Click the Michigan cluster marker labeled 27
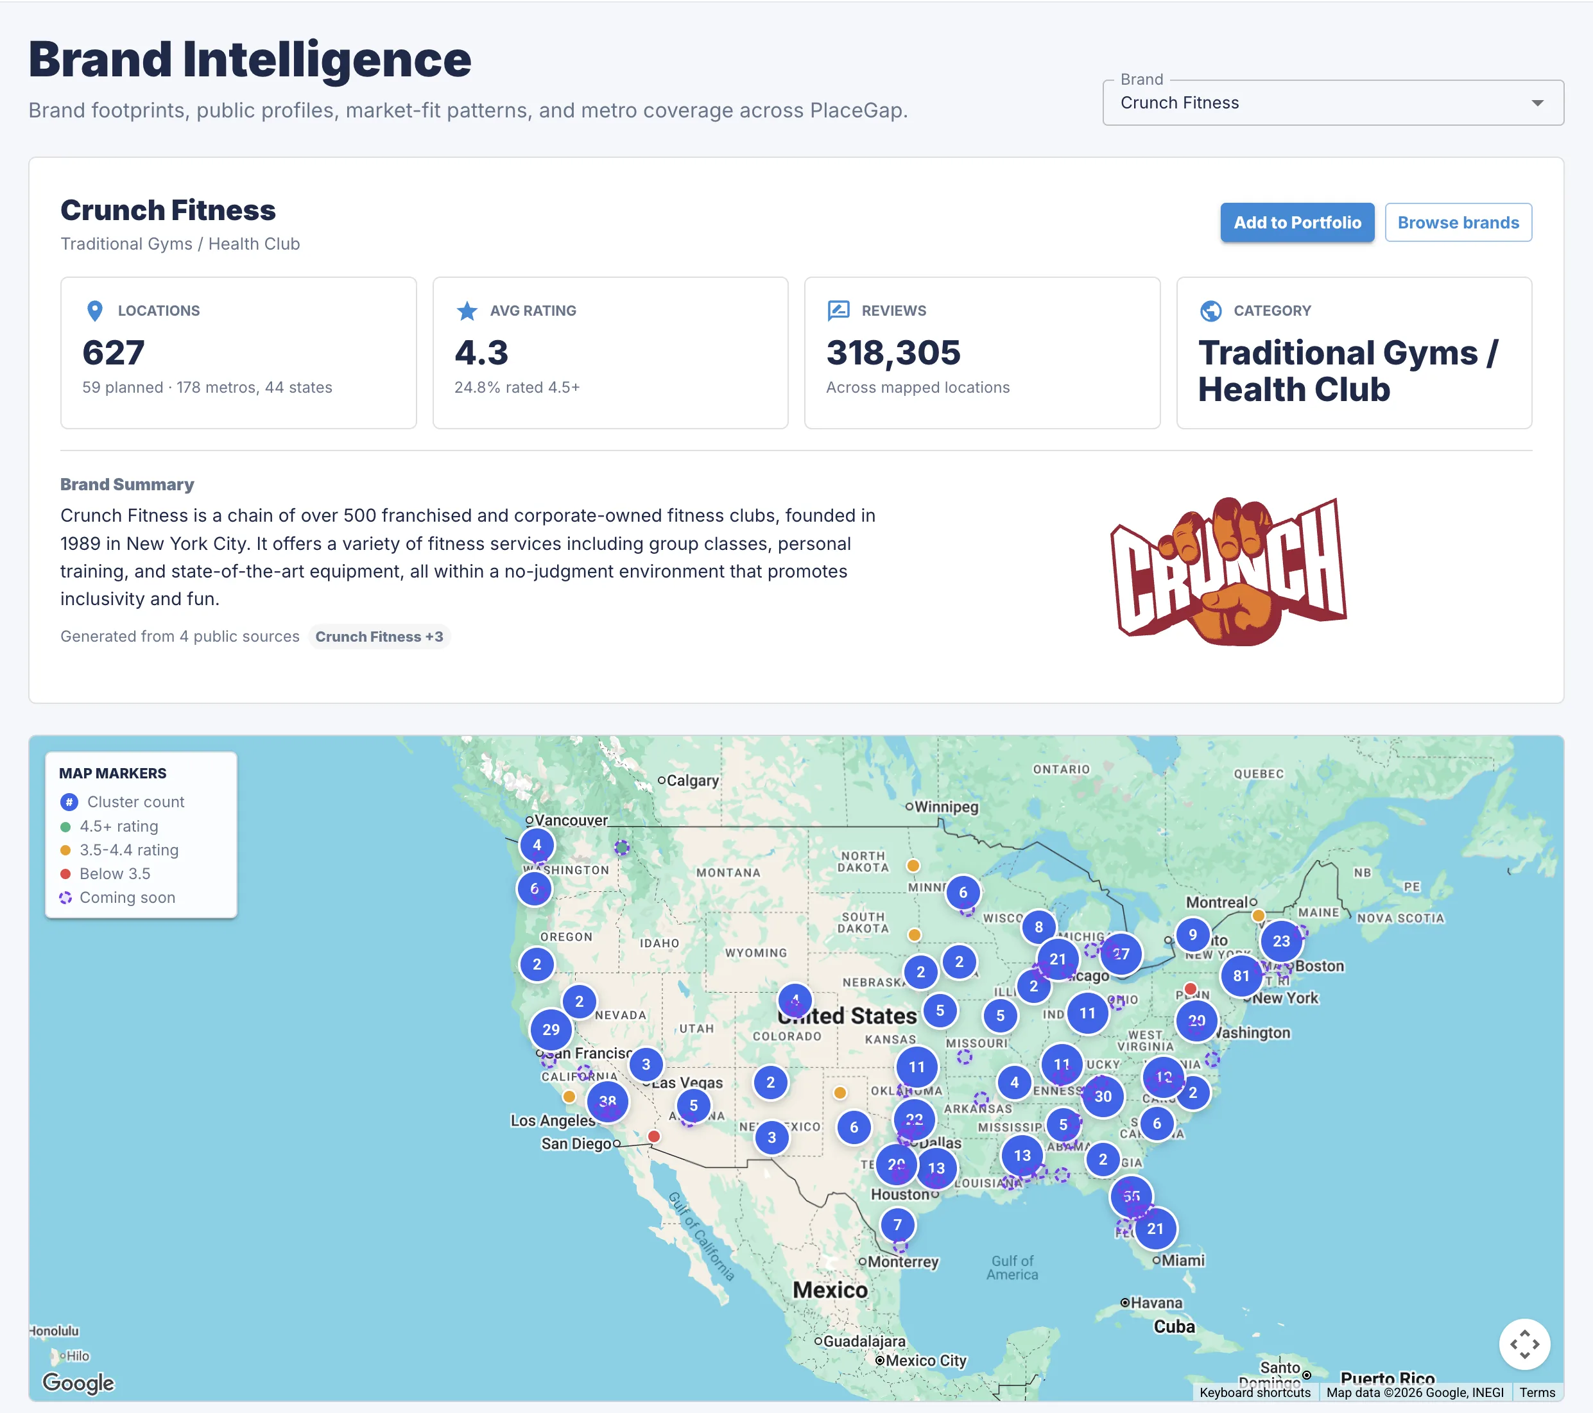This screenshot has height=1413, width=1593. point(1121,954)
